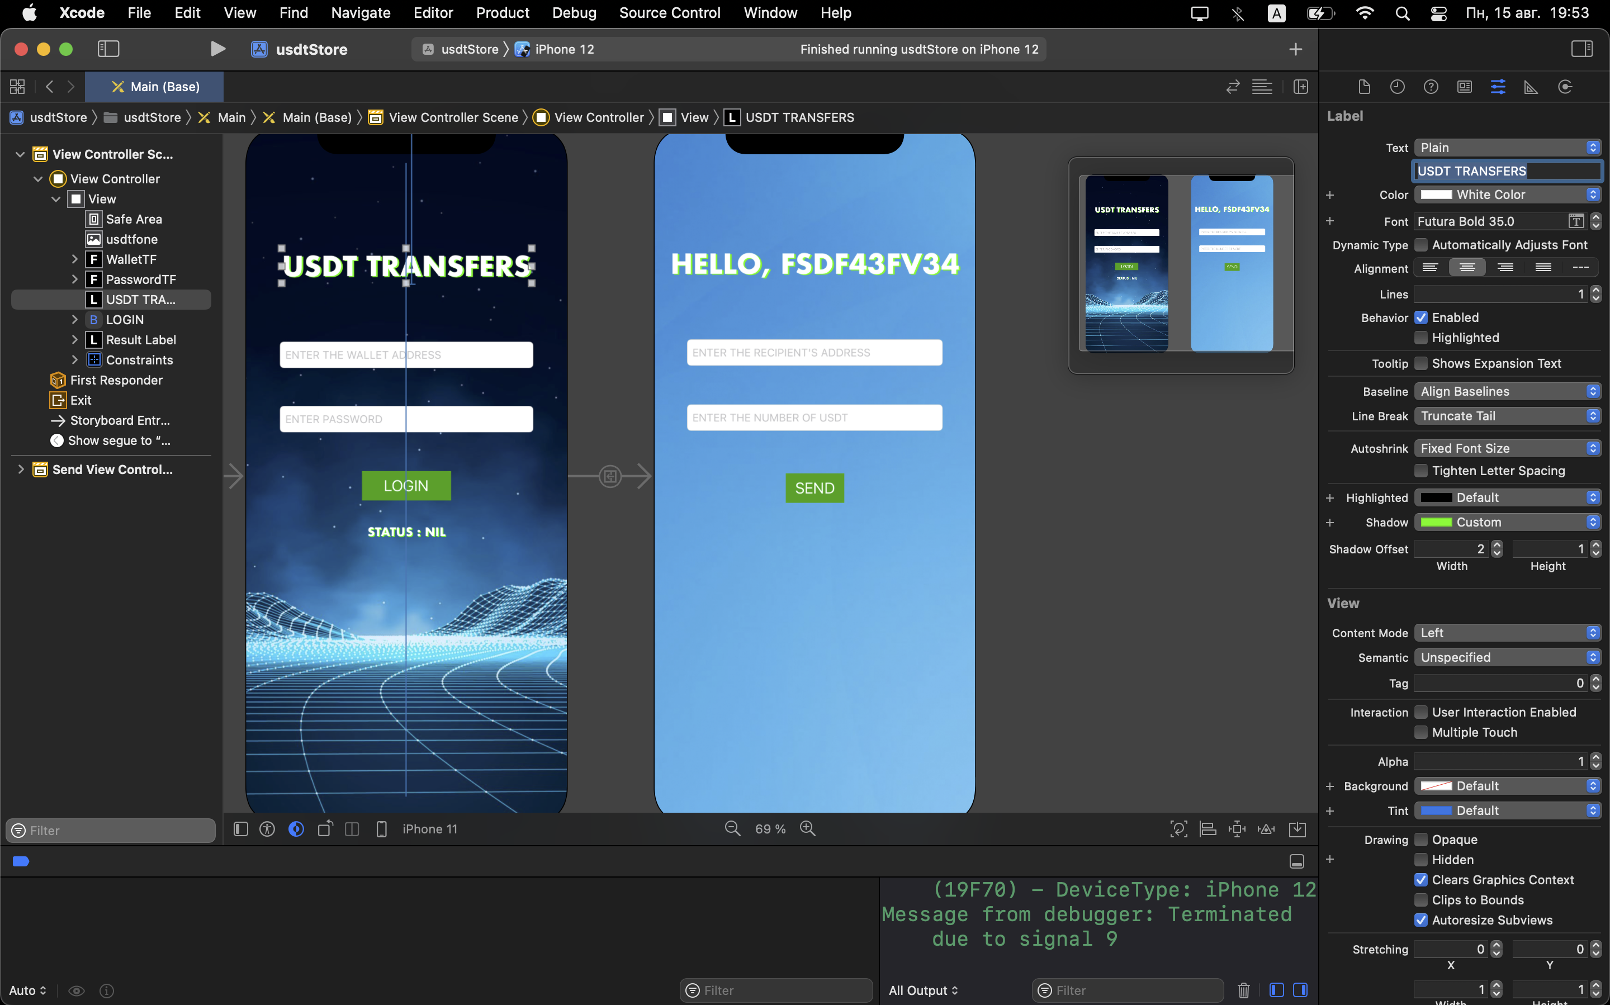1610x1005 pixels.
Task: Toggle the navigator sidebar icon
Action: (x=108, y=49)
